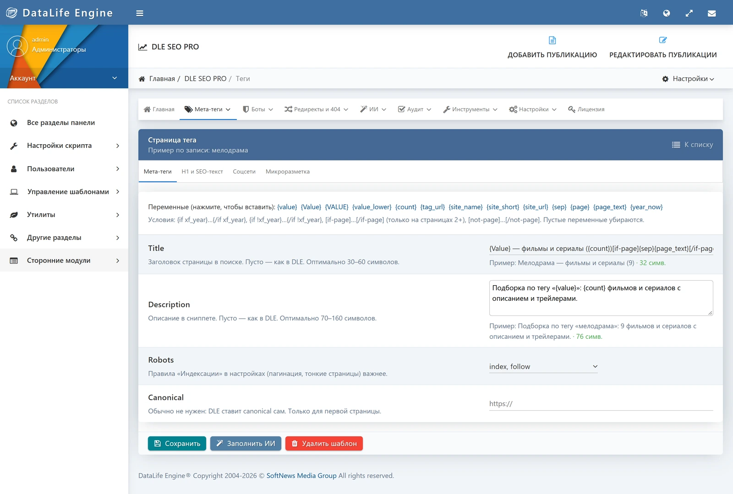Toggle fullscreen with the expand arrows icon

pos(689,13)
